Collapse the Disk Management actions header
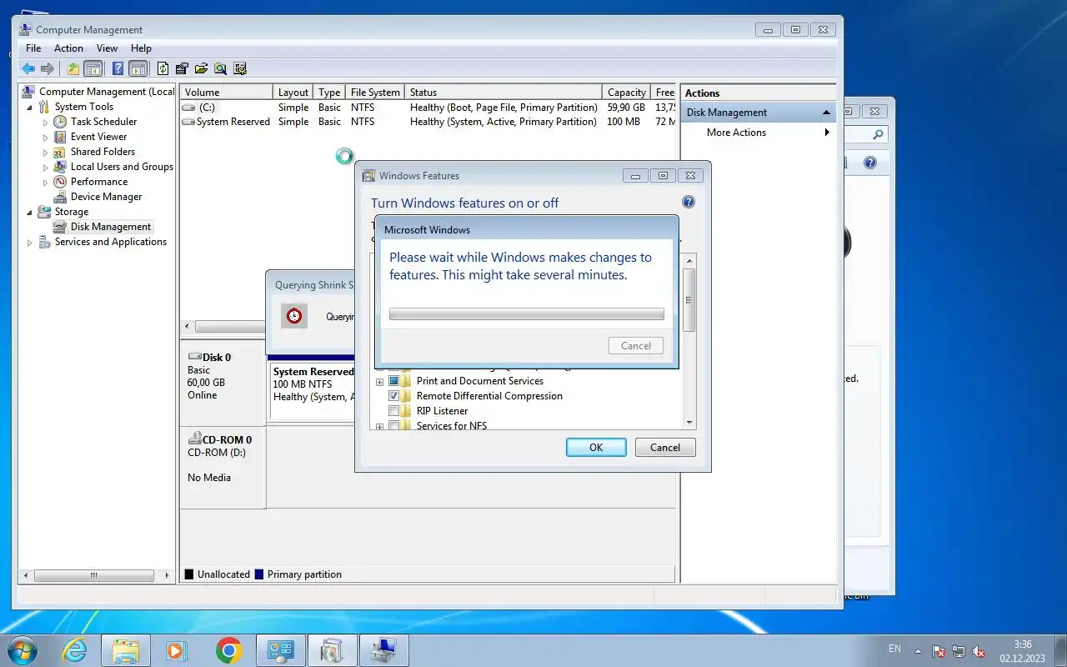Image resolution: width=1067 pixels, height=667 pixels. pyautogui.click(x=826, y=113)
